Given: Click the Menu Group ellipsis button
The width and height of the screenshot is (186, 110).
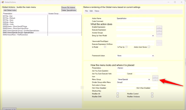Looking at the screenshot, I should pyautogui.click(x=155, y=80).
